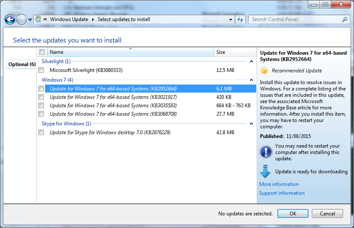
Task: Open the More information link
Action: (x=279, y=184)
